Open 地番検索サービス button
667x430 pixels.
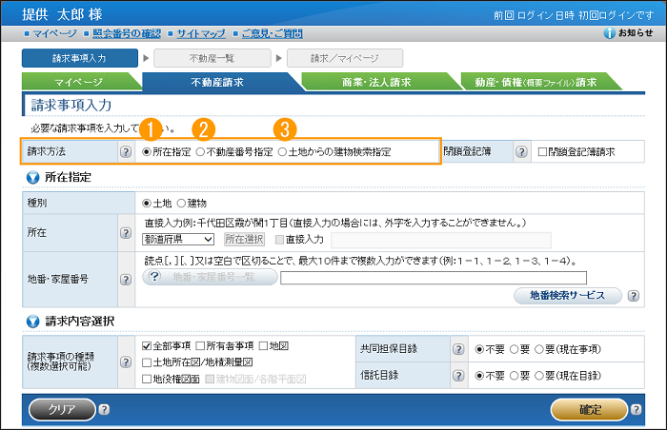pos(568,295)
